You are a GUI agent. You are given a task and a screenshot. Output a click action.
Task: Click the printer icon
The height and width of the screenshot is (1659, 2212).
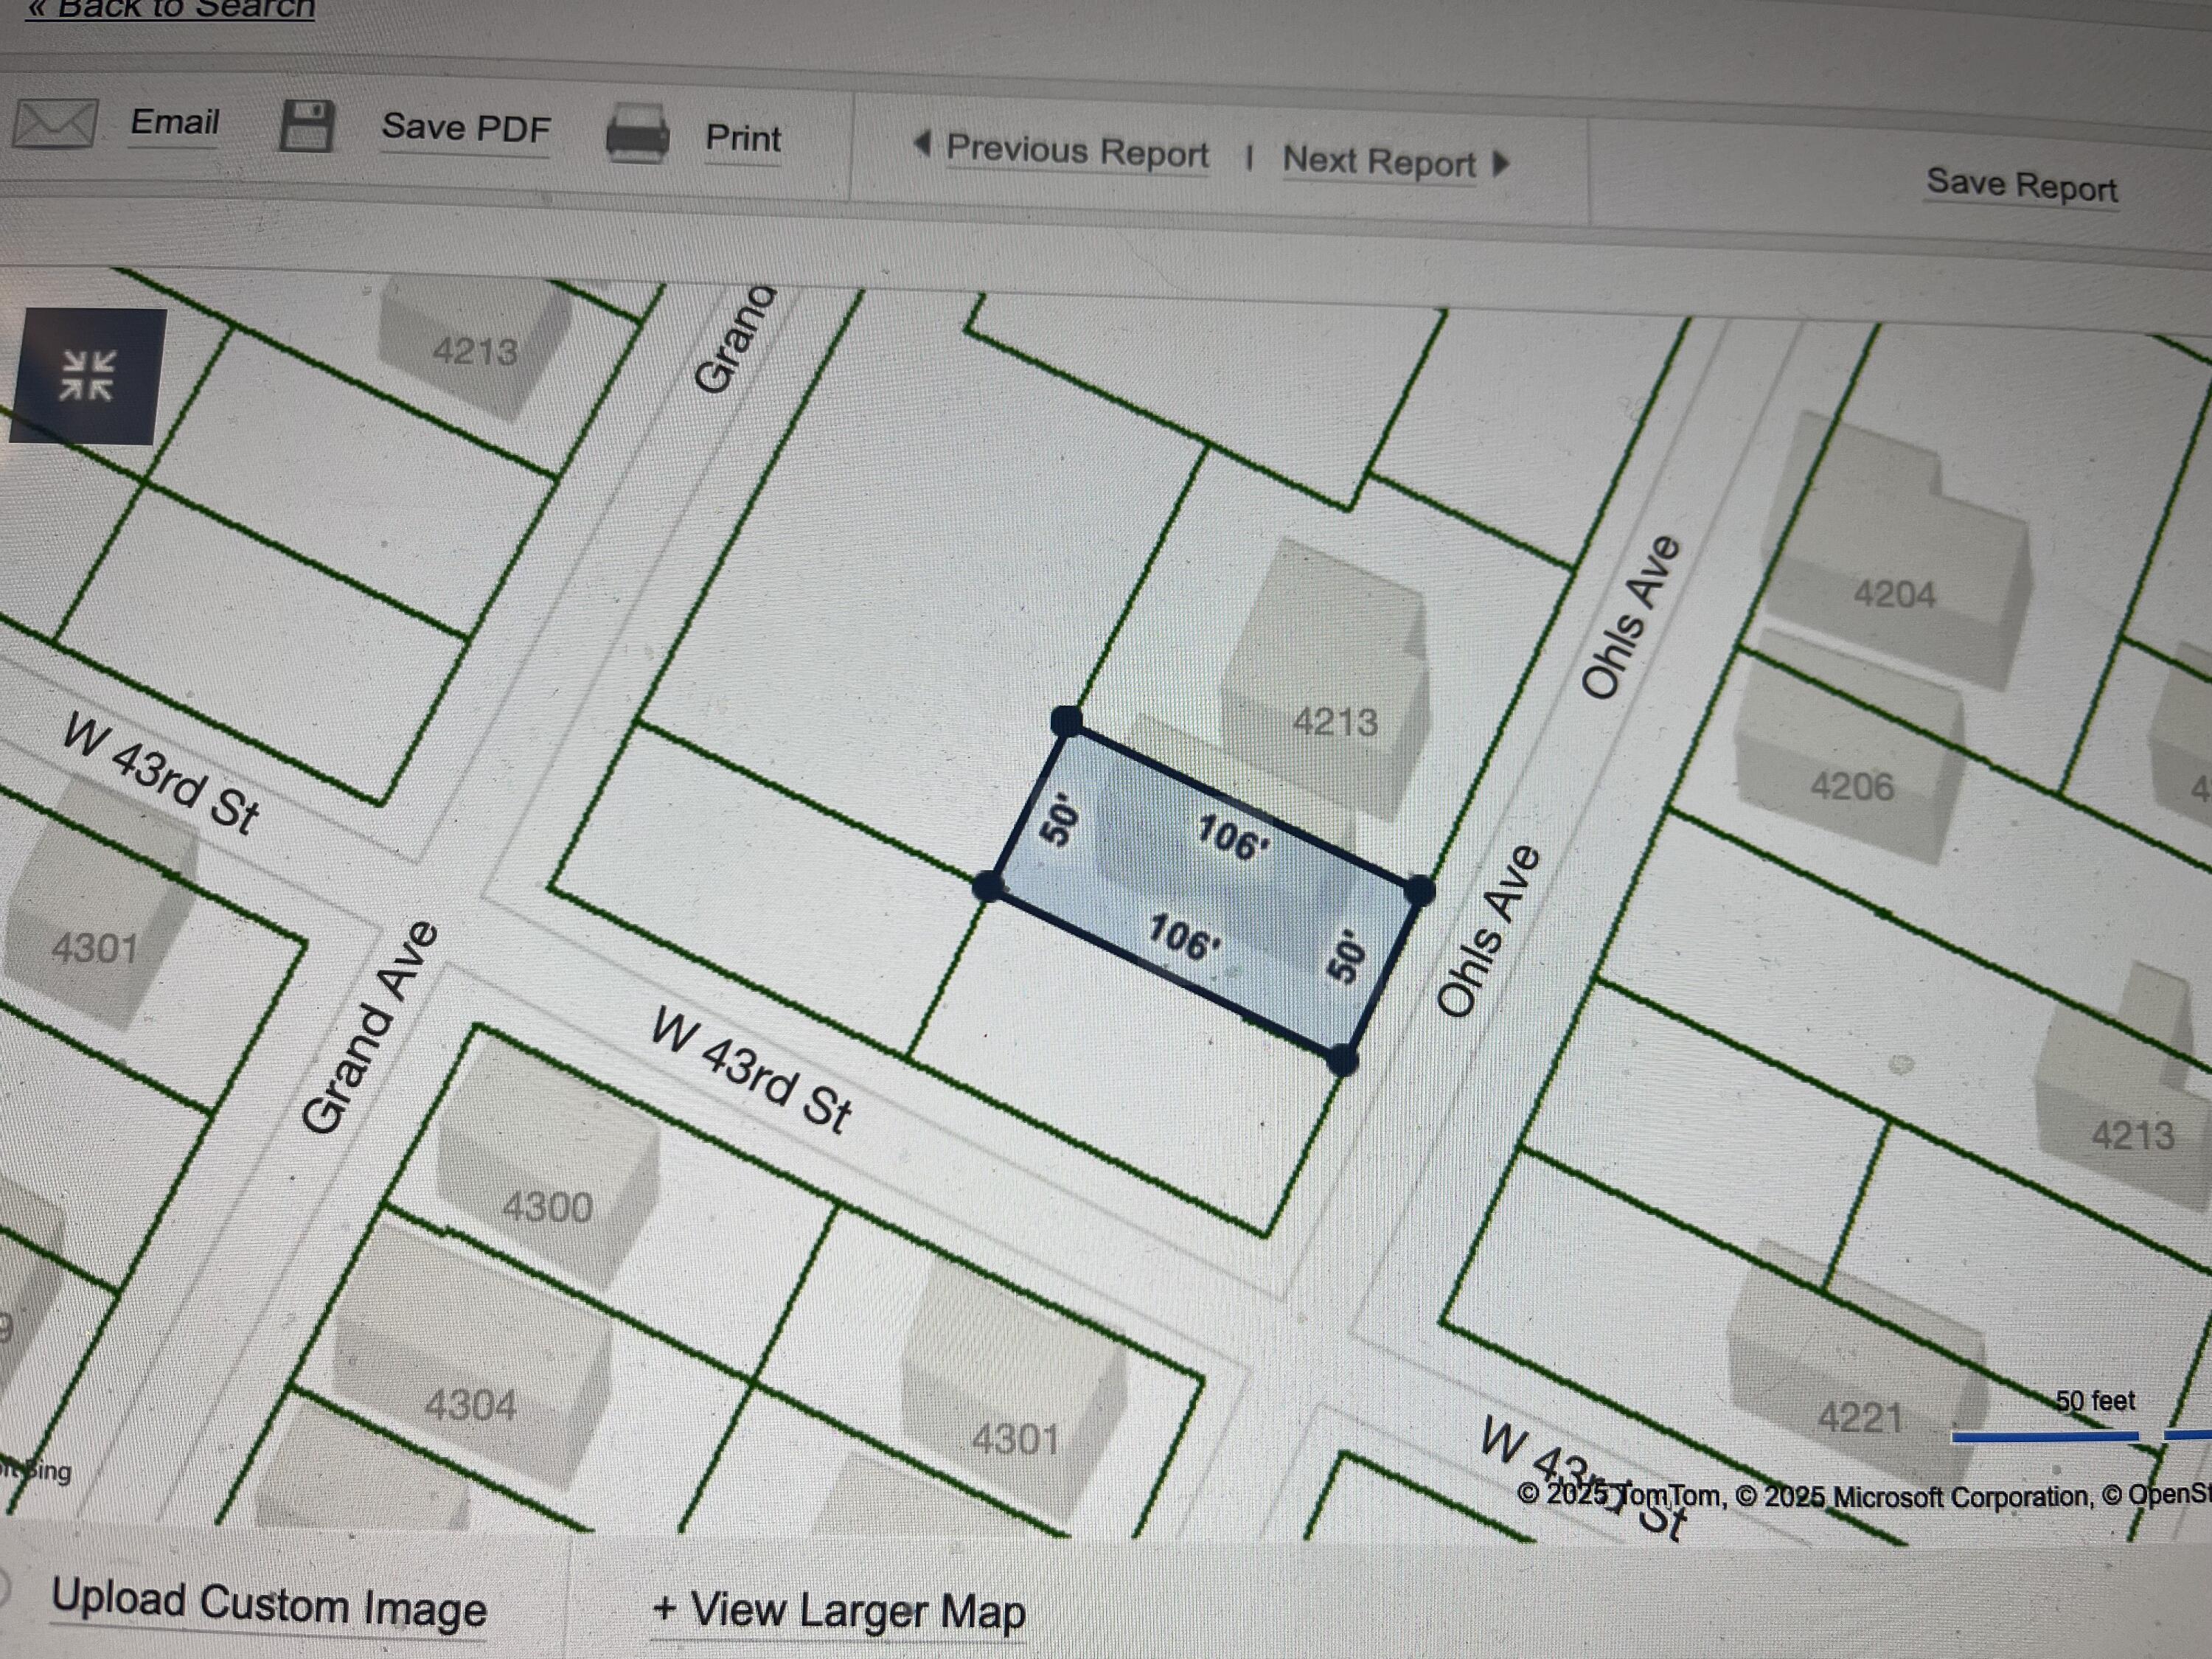coord(637,134)
